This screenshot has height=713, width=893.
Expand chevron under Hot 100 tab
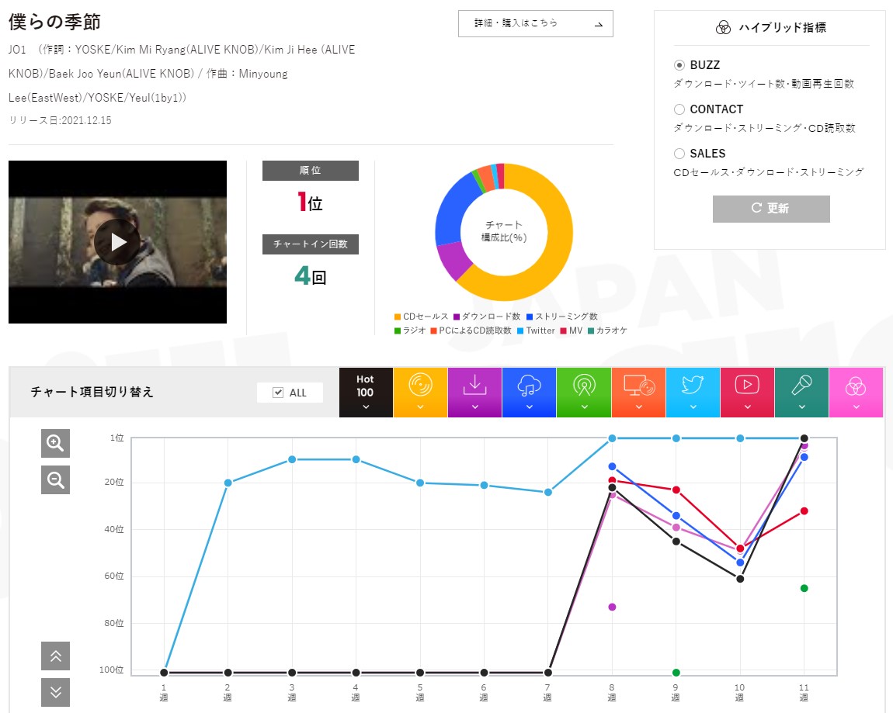pos(366,407)
